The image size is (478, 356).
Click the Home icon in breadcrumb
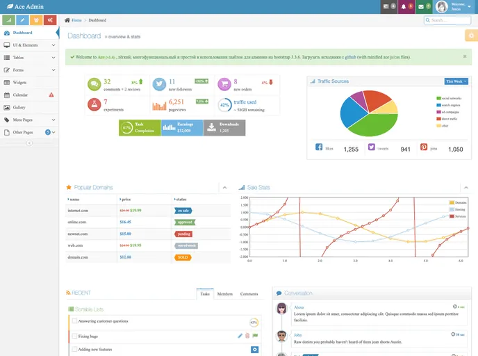point(67,20)
